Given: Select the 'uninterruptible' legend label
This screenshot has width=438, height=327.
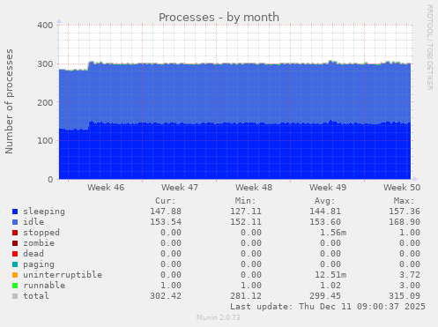Looking at the screenshot, I should [63, 275].
